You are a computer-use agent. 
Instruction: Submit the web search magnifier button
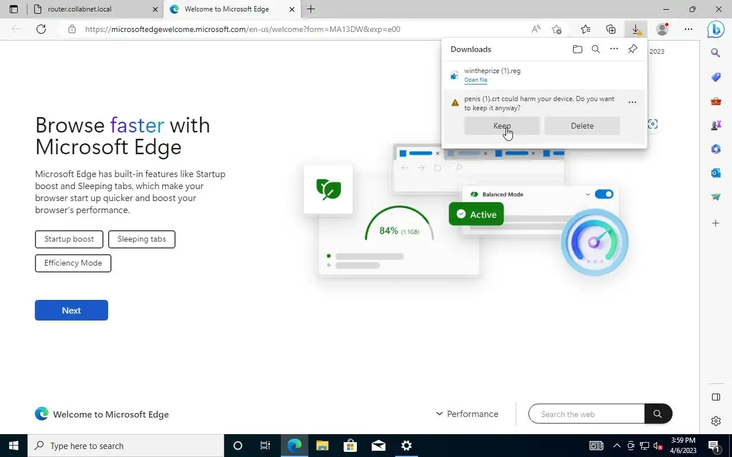pyautogui.click(x=658, y=414)
